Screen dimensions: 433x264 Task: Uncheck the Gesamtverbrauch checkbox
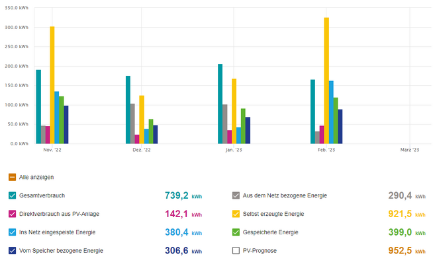[12, 195]
